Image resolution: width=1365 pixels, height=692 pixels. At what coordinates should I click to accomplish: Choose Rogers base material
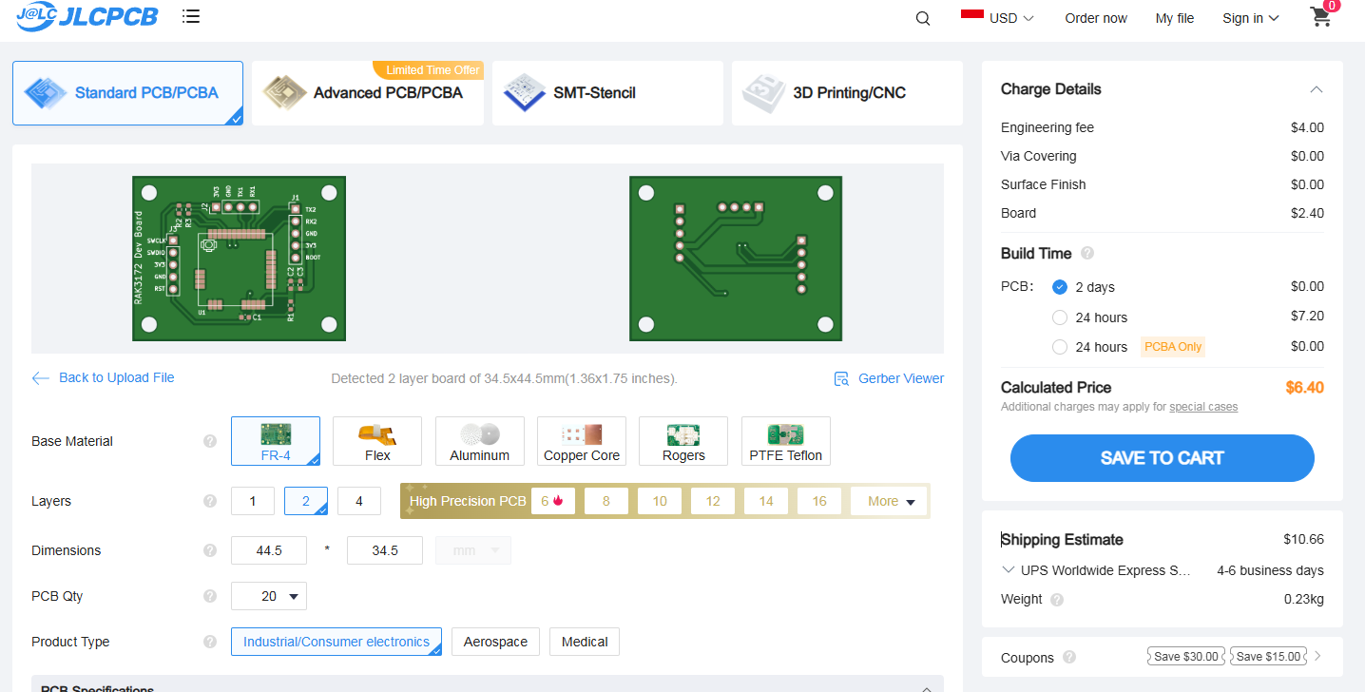683,441
